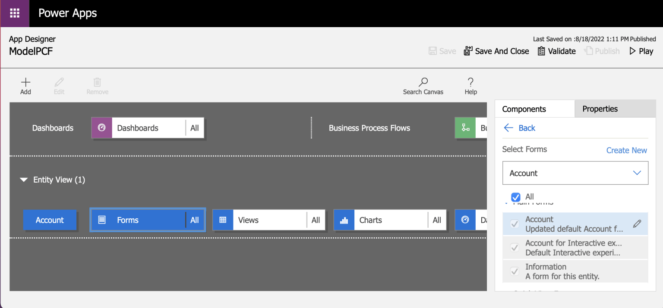Validate the app

click(x=556, y=51)
